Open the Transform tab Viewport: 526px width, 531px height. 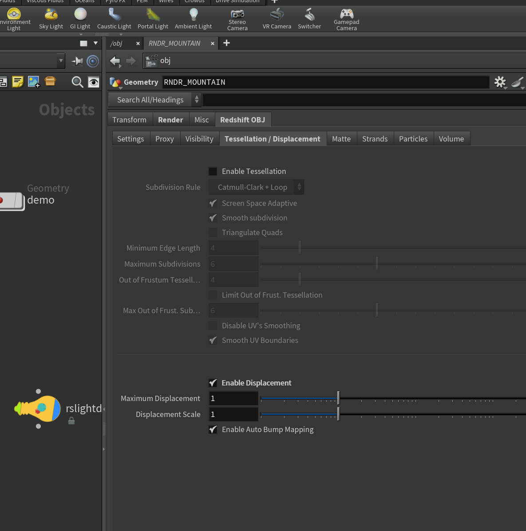coord(130,120)
